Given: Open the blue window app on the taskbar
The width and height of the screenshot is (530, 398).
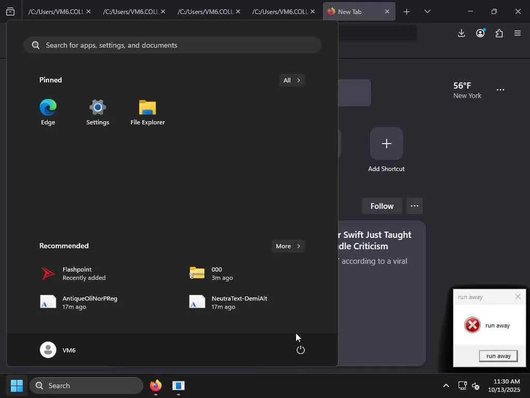Looking at the screenshot, I should (x=178, y=386).
